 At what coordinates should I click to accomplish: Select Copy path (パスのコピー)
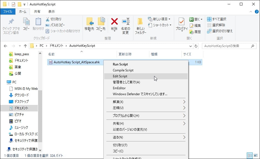pyautogui.click(x=55, y=25)
